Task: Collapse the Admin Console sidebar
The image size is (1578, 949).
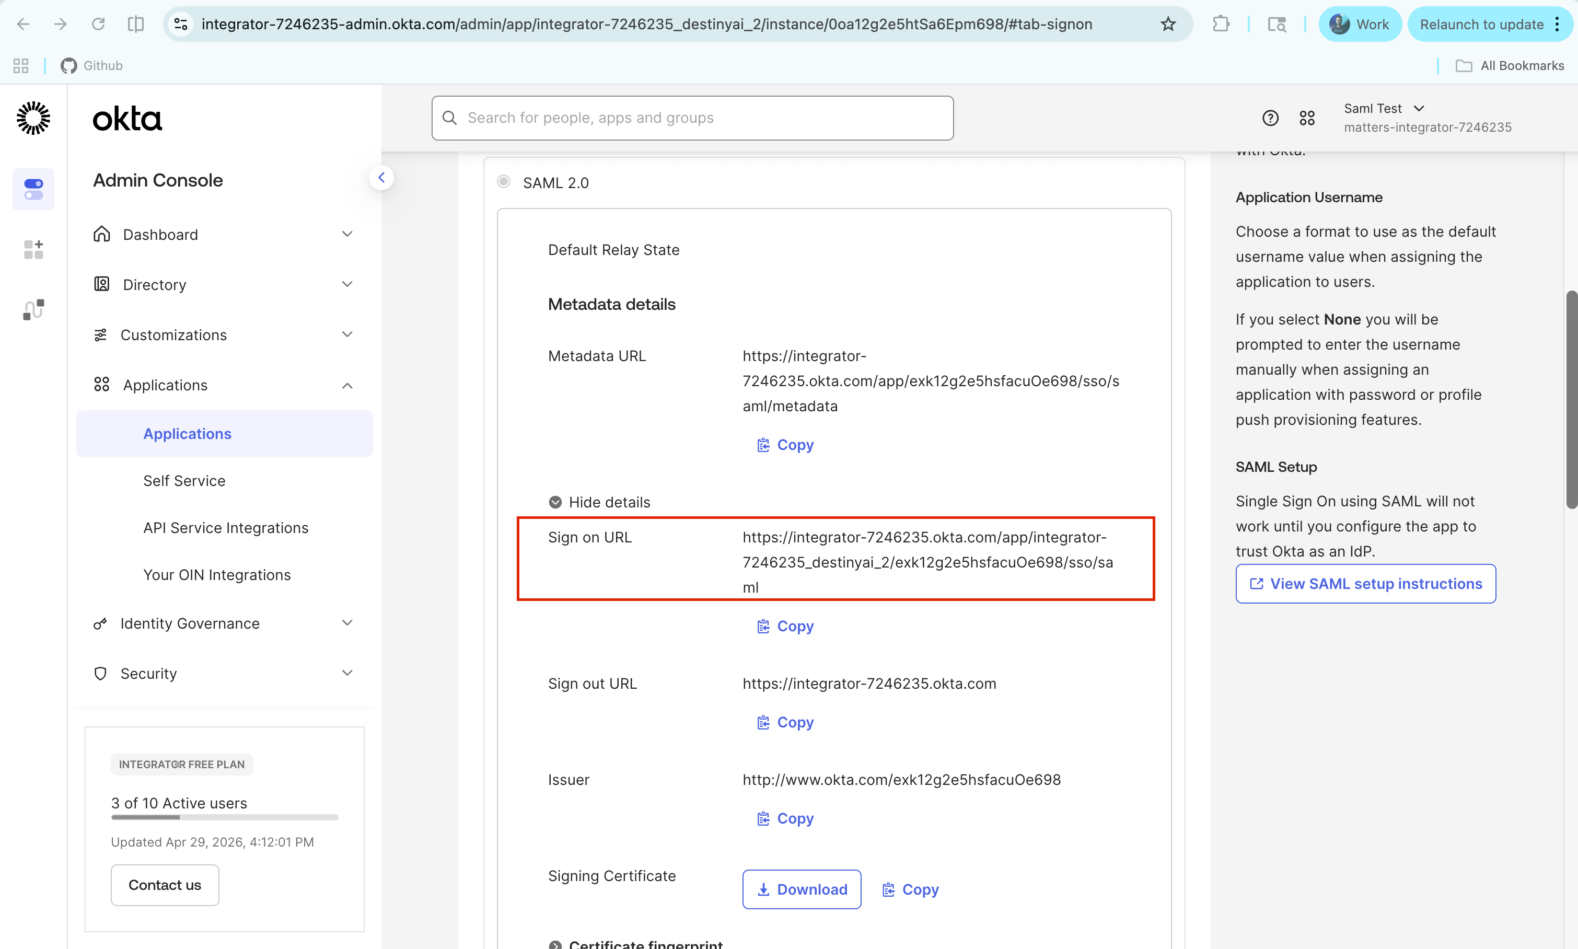Action: (x=381, y=178)
